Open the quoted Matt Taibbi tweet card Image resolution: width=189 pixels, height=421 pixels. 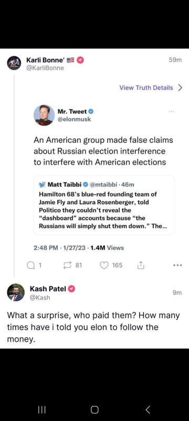(104, 205)
